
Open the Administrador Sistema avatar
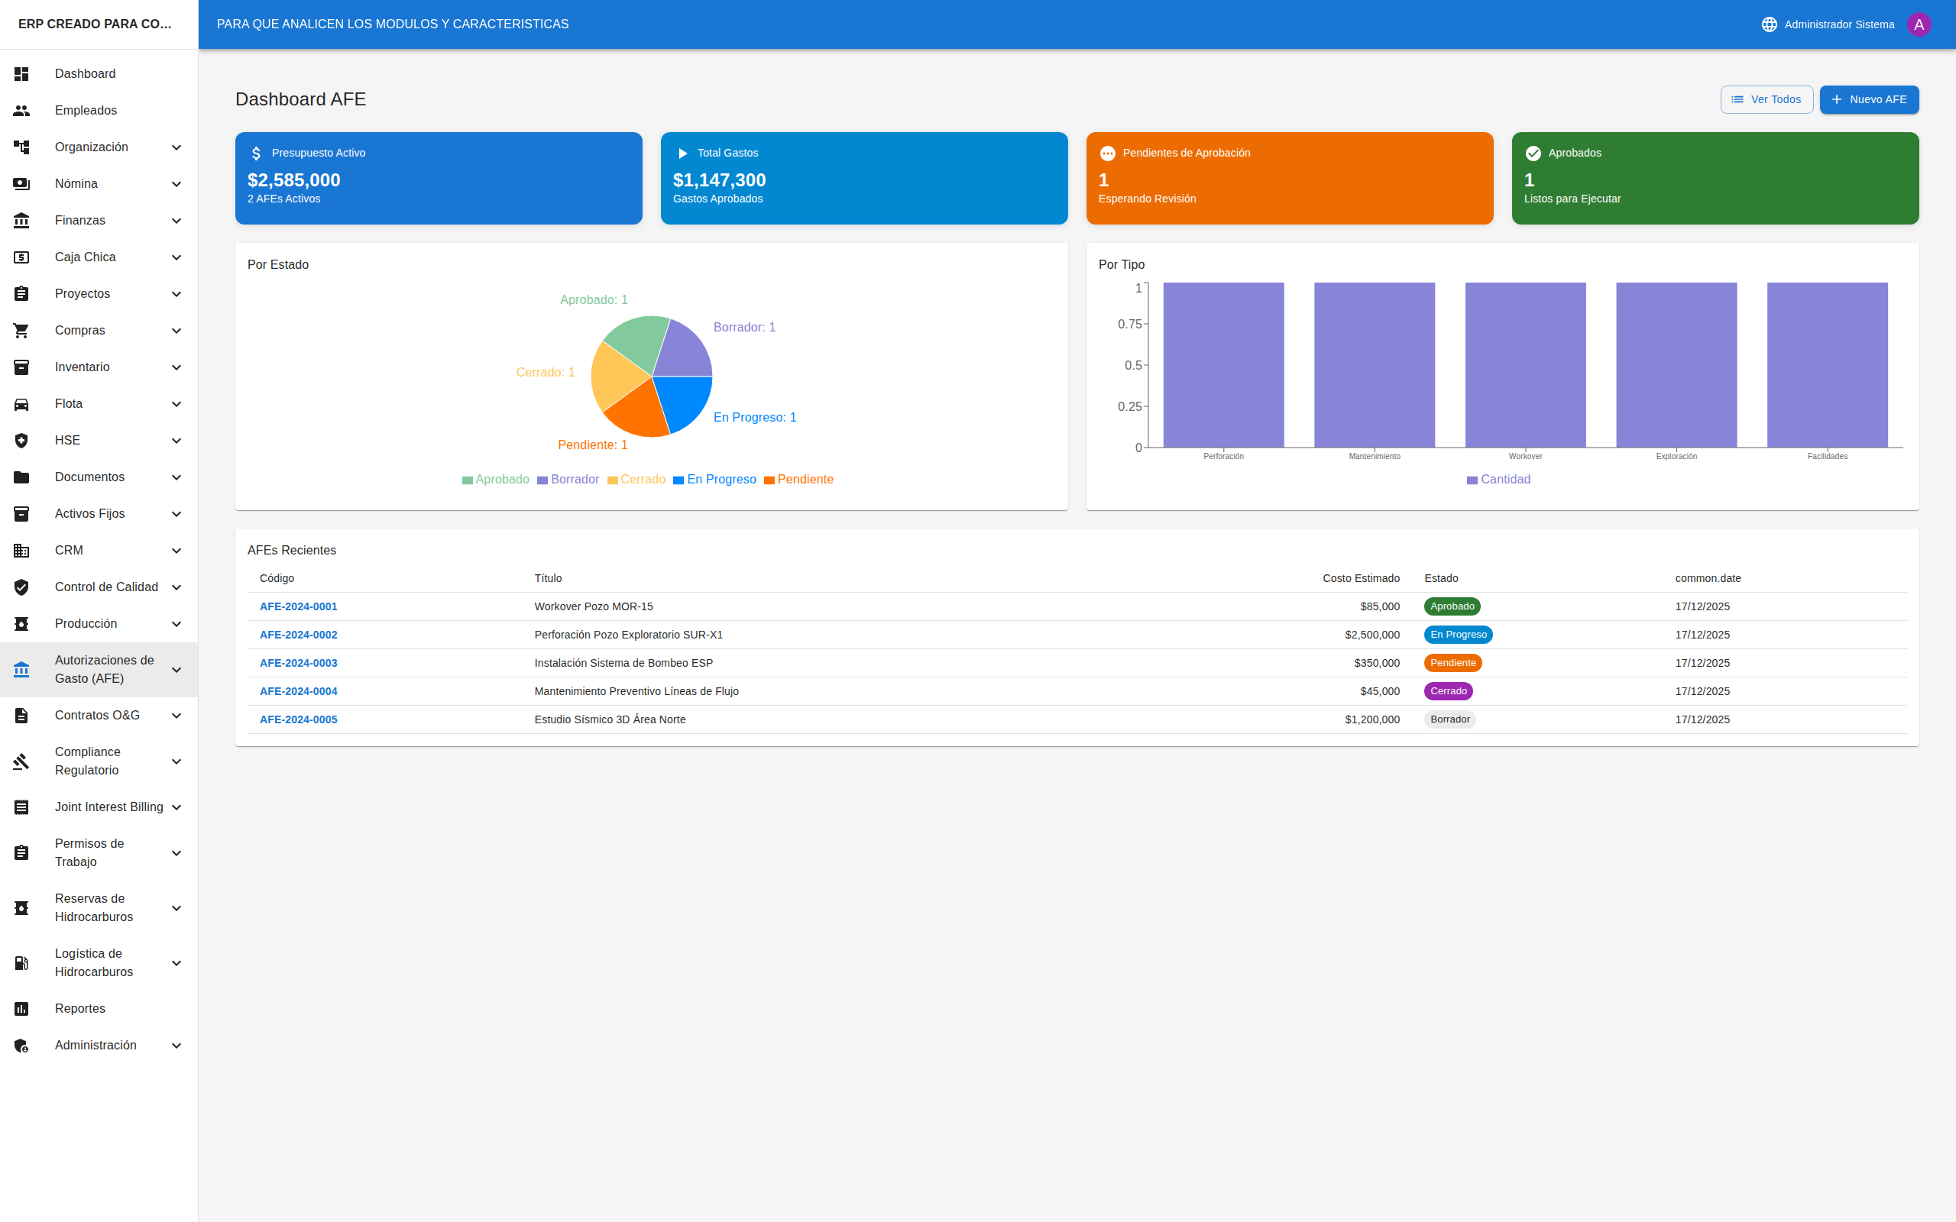tap(1919, 24)
